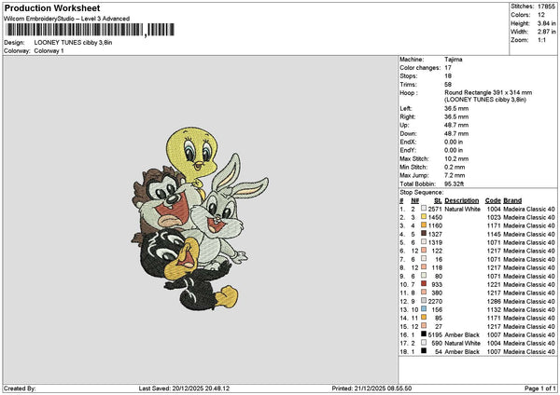Select the Zoom value 1:1
This screenshot has width=560, height=395.
coord(541,40)
